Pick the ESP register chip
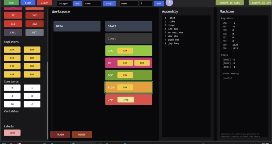The height and width of the screenshot is (144, 272). 12,74
